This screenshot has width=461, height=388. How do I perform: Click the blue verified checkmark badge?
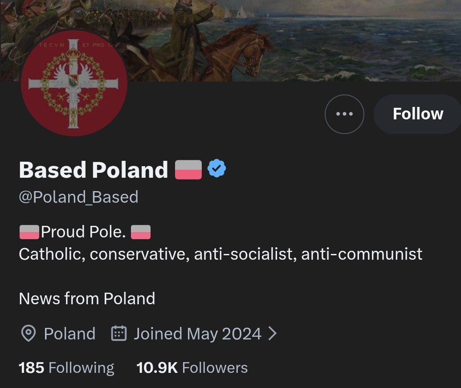pos(217,168)
